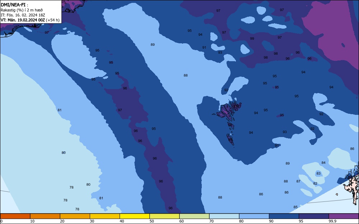The width and height of the screenshot is (359, 224).
Task: Click the golden 30–40 legend swatch
Action: pyautogui.click(x=105, y=216)
